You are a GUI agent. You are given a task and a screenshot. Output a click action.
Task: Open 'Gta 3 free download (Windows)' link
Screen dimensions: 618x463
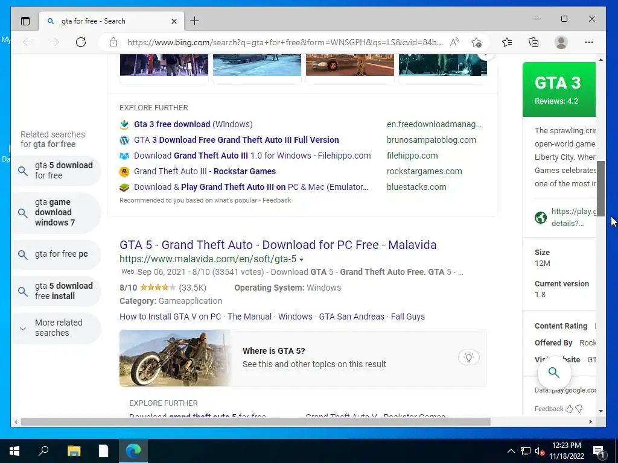click(193, 124)
